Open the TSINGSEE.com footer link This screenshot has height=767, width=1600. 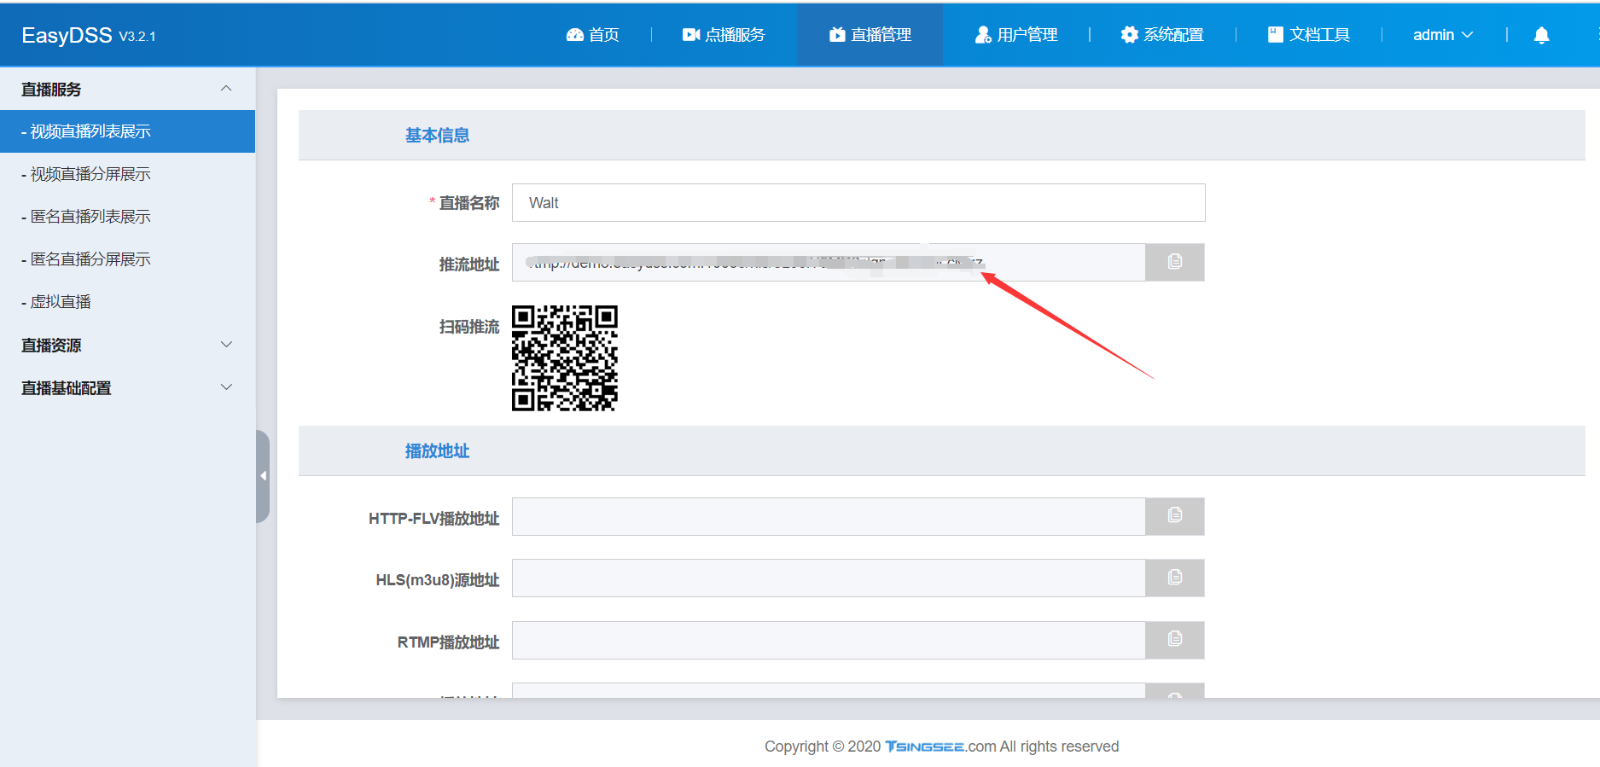tap(940, 747)
